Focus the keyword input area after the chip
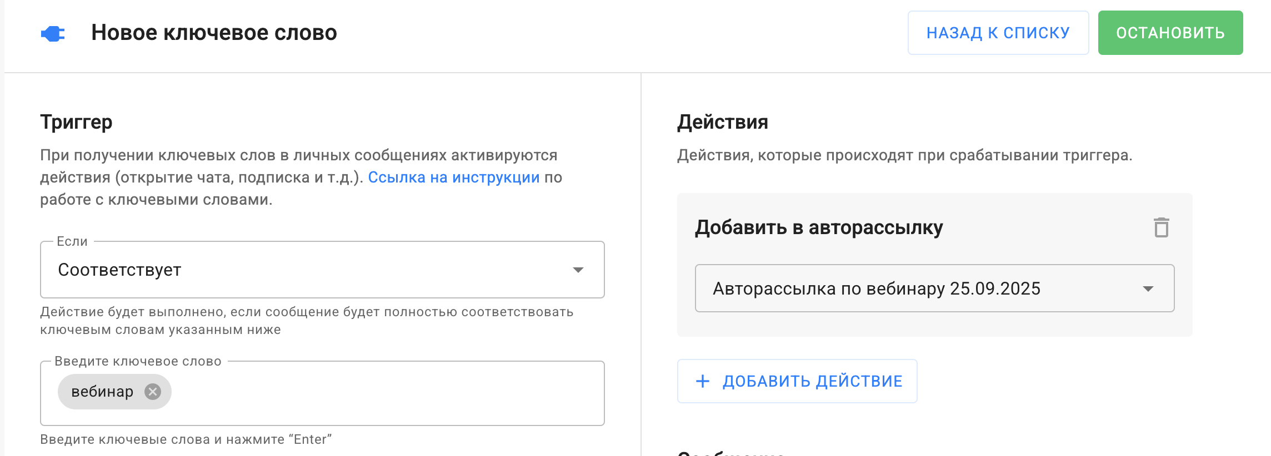Viewport: 1271px width, 456px height. [383, 393]
